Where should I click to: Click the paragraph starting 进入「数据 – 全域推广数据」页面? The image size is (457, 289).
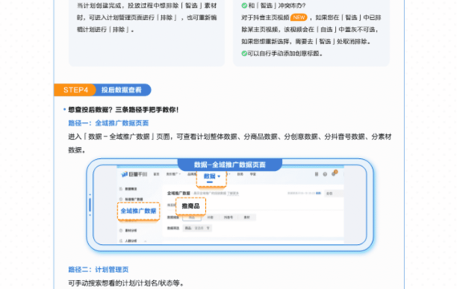[x=229, y=144]
